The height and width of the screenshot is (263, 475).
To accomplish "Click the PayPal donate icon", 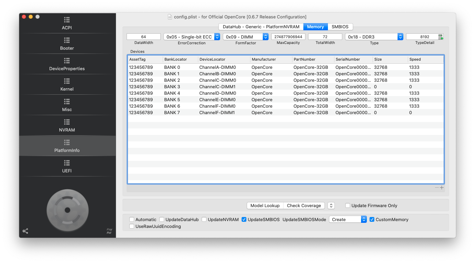I will coord(109,231).
